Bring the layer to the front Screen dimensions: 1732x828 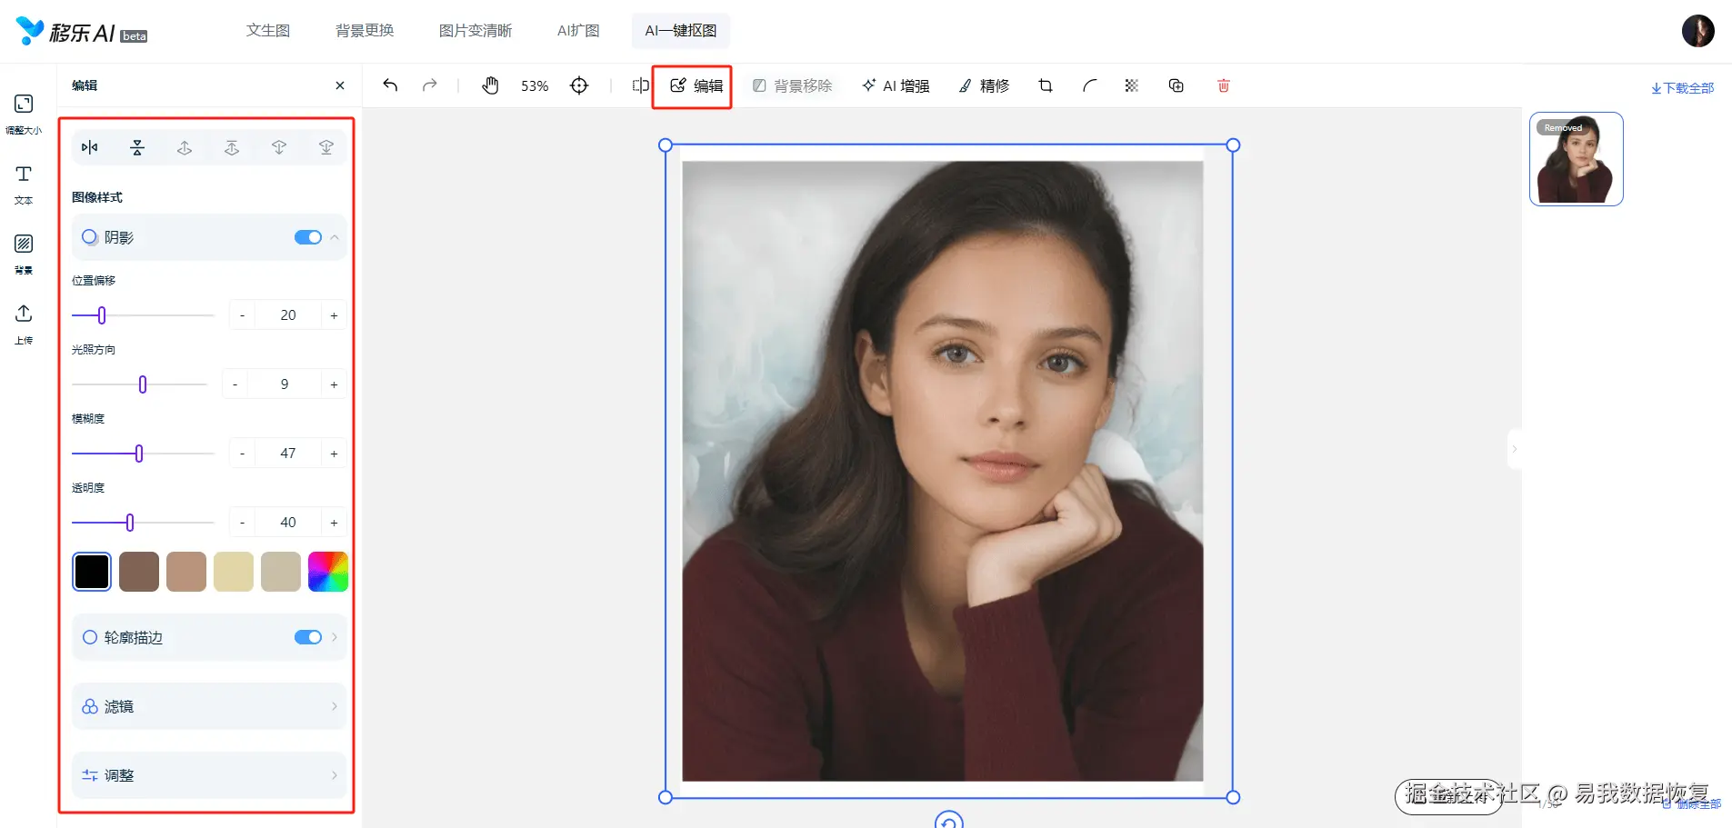(x=232, y=147)
